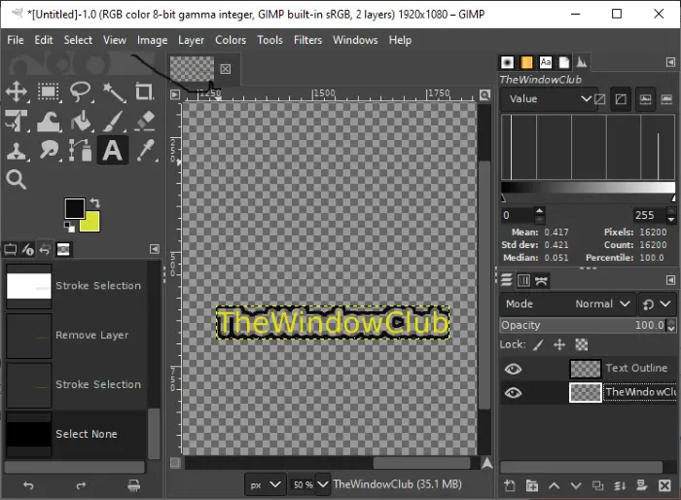Open the Filters menu

tap(307, 40)
